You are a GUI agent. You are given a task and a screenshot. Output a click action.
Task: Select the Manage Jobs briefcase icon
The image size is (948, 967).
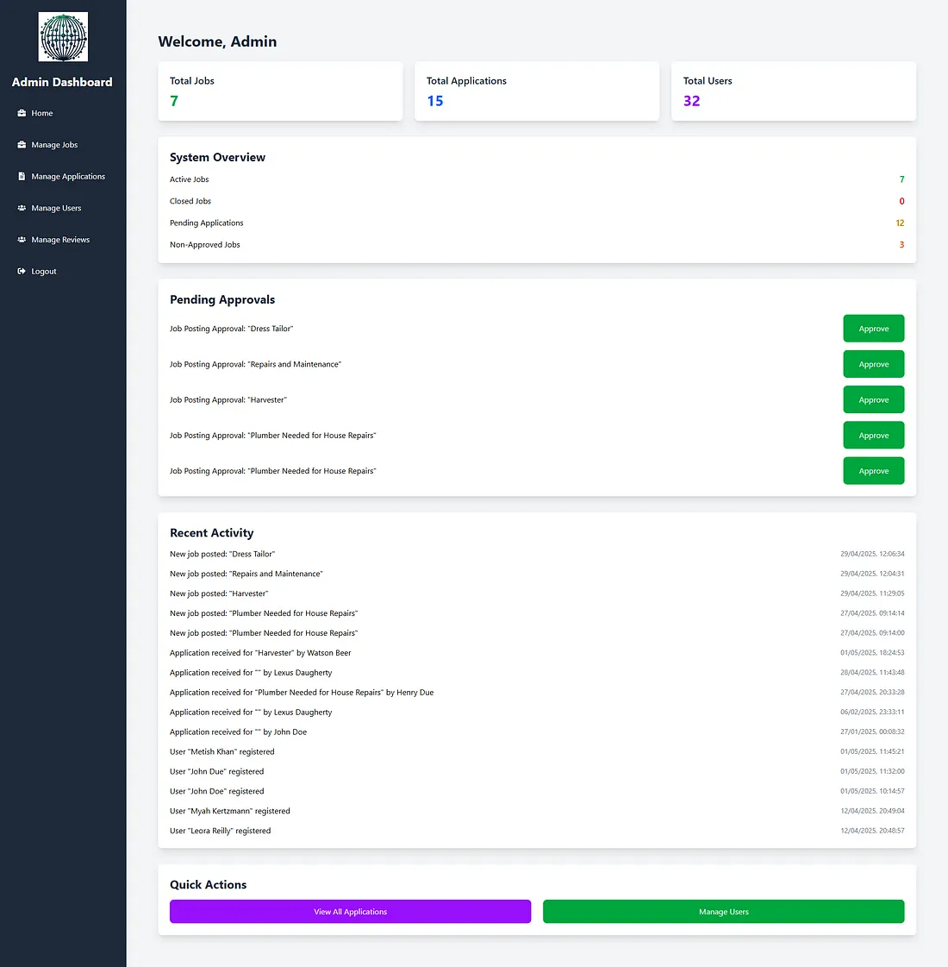point(20,144)
